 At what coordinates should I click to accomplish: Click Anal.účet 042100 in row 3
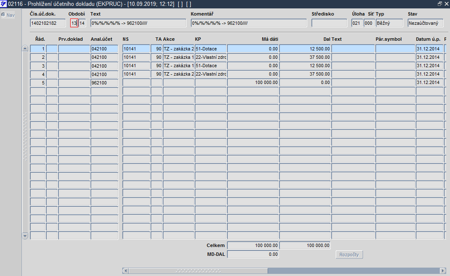[105, 66]
